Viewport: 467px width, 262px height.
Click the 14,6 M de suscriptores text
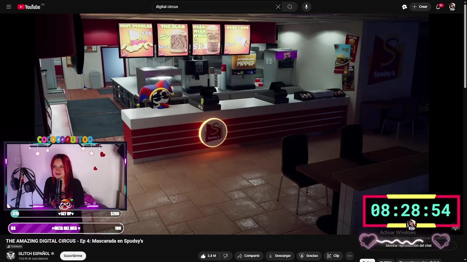click(33, 259)
